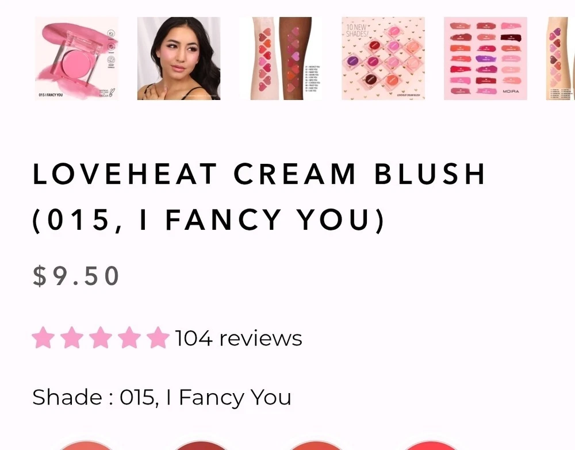Select the 10 New Shades thumbnail

pyautogui.click(x=383, y=58)
